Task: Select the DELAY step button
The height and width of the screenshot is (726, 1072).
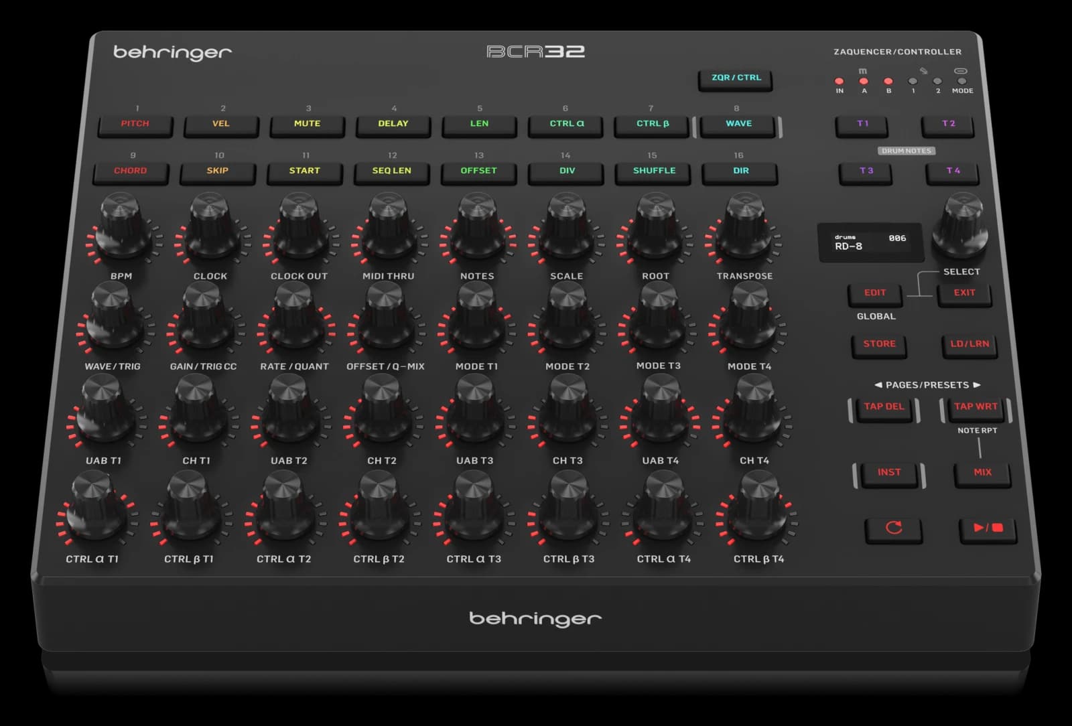Action: [x=393, y=125]
